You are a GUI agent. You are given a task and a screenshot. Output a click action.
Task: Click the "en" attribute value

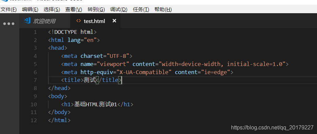tap(90, 40)
